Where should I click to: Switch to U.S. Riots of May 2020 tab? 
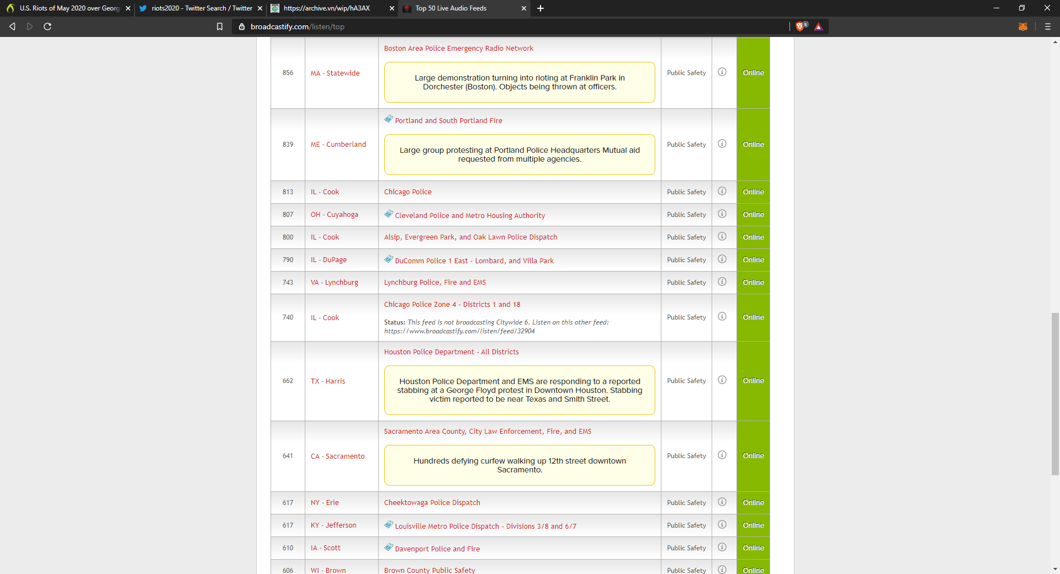67,8
